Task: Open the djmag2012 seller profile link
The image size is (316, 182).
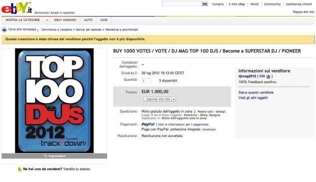Action: point(247,76)
